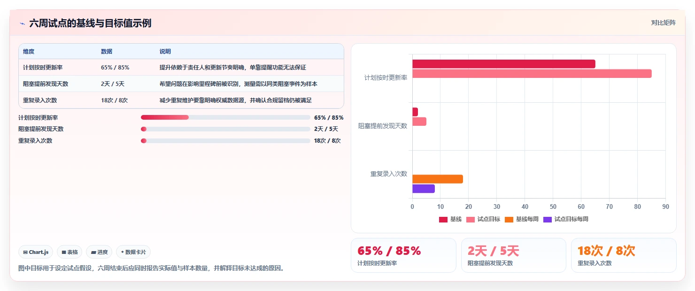This screenshot has width=695, height=291.
Task: Click the dark red 基线 bar for 计划按时更新率
Action: 504,64
